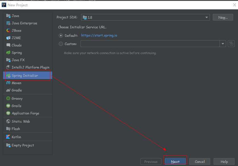Select IntelliJ Platform Plugin icon
This screenshot has height=166, width=238.
click(x=8, y=67)
